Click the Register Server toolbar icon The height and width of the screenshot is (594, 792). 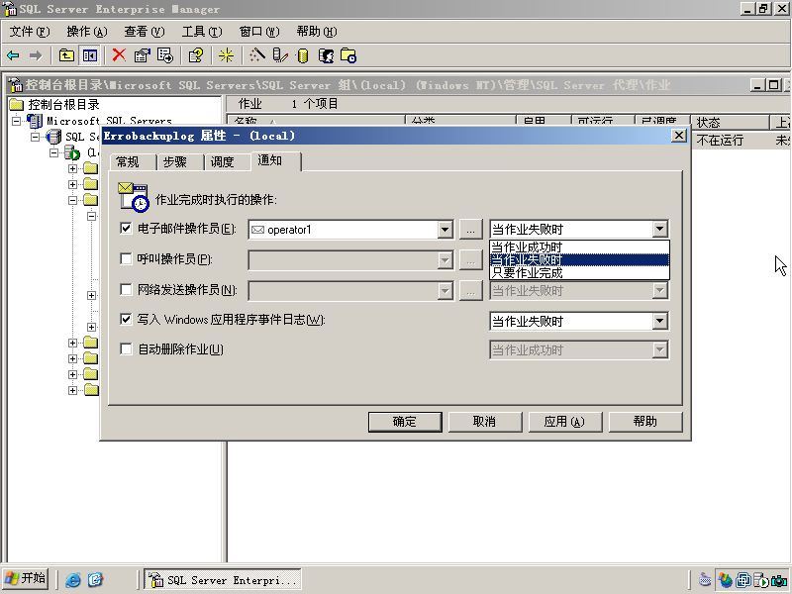point(280,55)
